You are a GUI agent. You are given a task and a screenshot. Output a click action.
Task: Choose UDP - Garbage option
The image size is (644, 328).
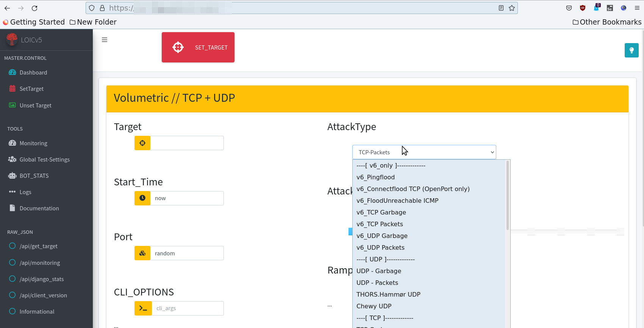(x=429, y=271)
